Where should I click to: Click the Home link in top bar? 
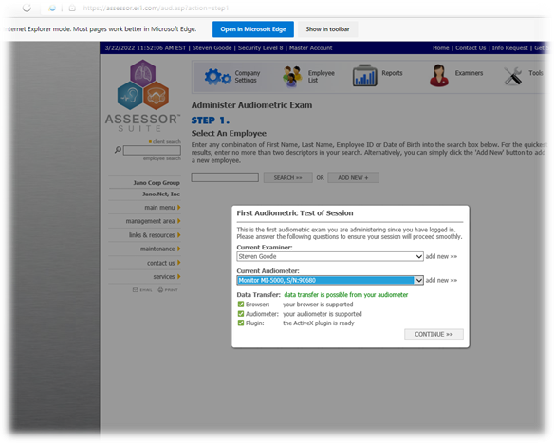click(440, 48)
